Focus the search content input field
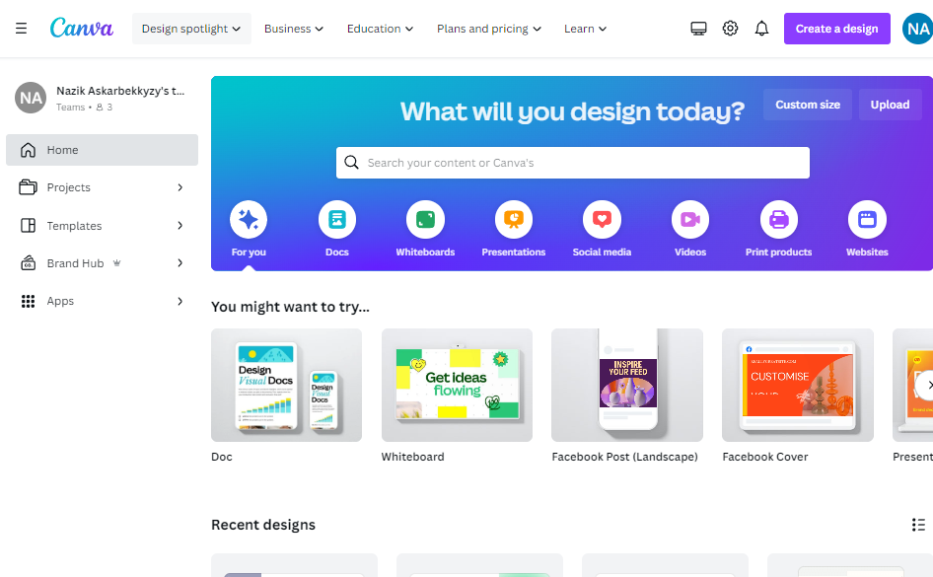The width and height of the screenshot is (933, 577). (572, 163)
